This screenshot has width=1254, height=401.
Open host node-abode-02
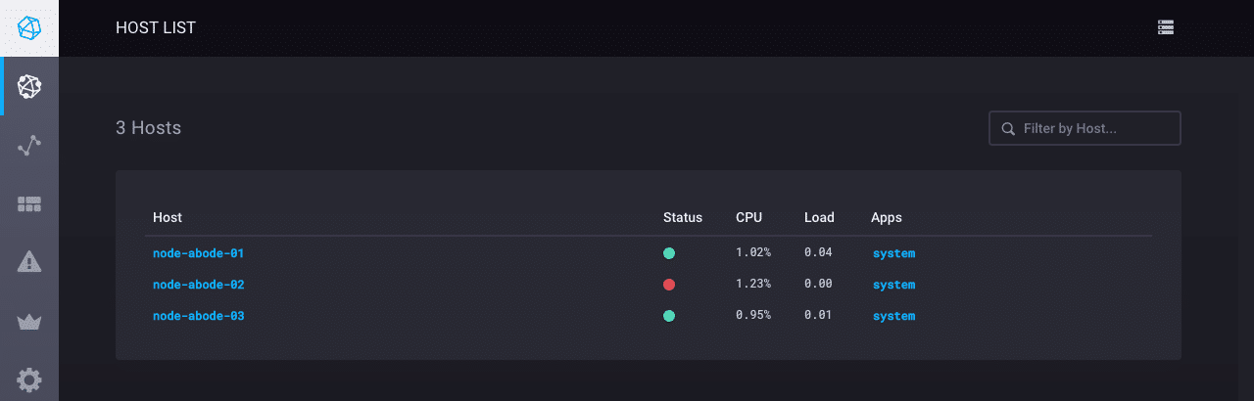(x=198, y=285)
